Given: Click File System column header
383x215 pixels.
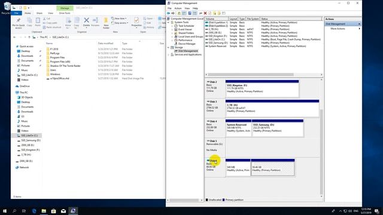Looking at the screenshot, I should click(253, 19).
